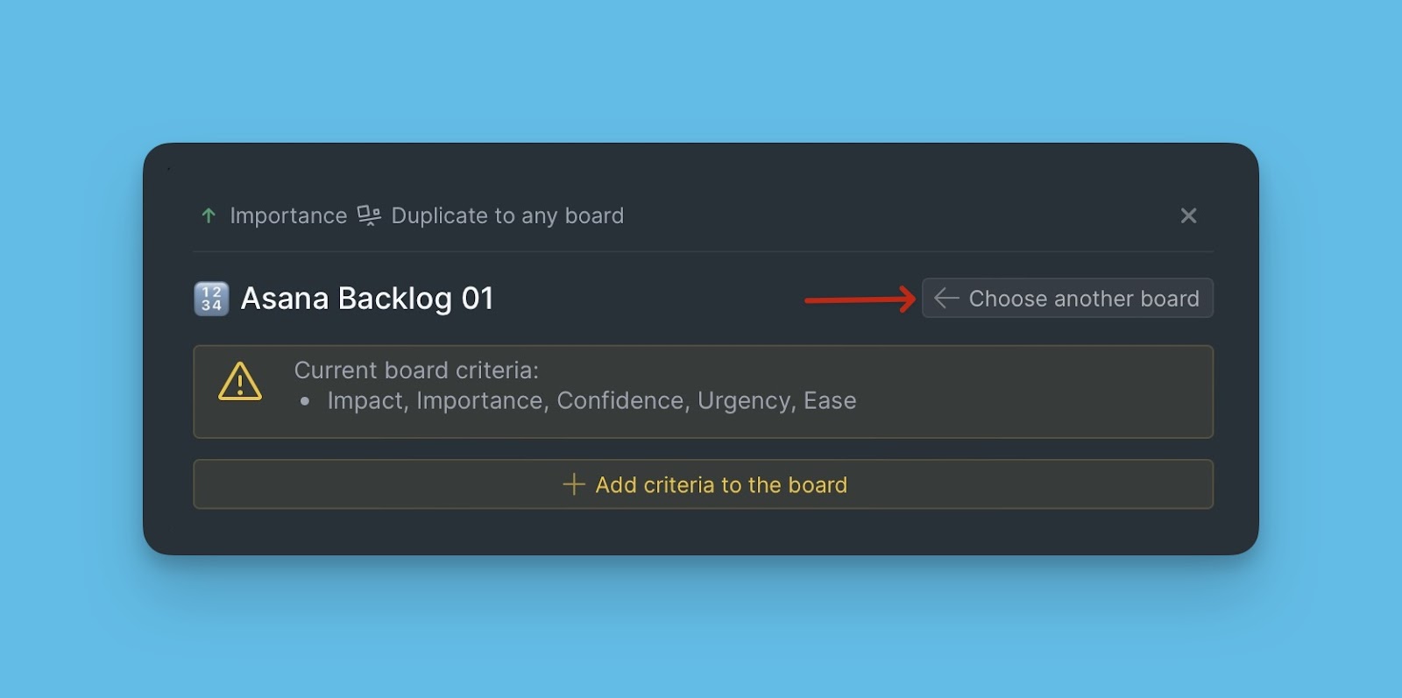Click the word Ease in criteria list

pyautogui.click(x=830, y=400)
